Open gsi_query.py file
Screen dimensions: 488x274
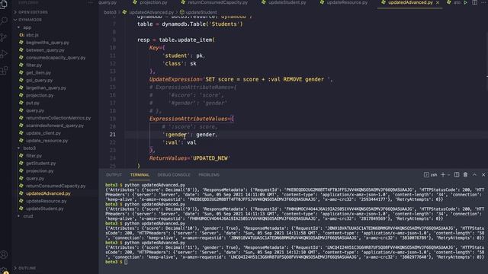39,80
